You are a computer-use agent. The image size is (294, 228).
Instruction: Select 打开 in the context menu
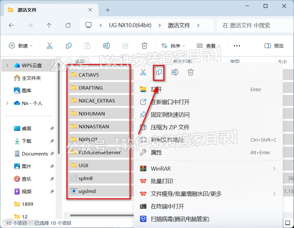tap(208, 90)
